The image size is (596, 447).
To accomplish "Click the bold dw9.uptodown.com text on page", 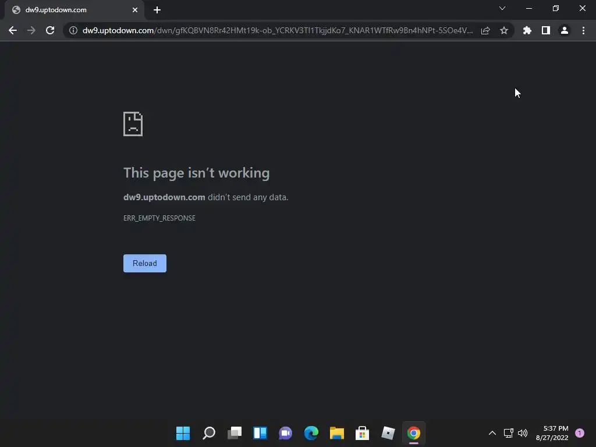I will [x=164, y=197].
